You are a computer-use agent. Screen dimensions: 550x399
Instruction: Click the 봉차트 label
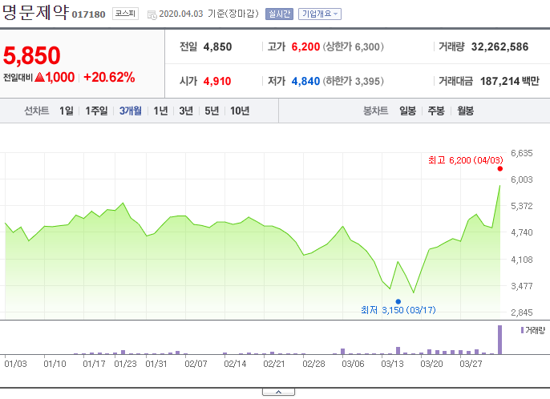[375, 111]
